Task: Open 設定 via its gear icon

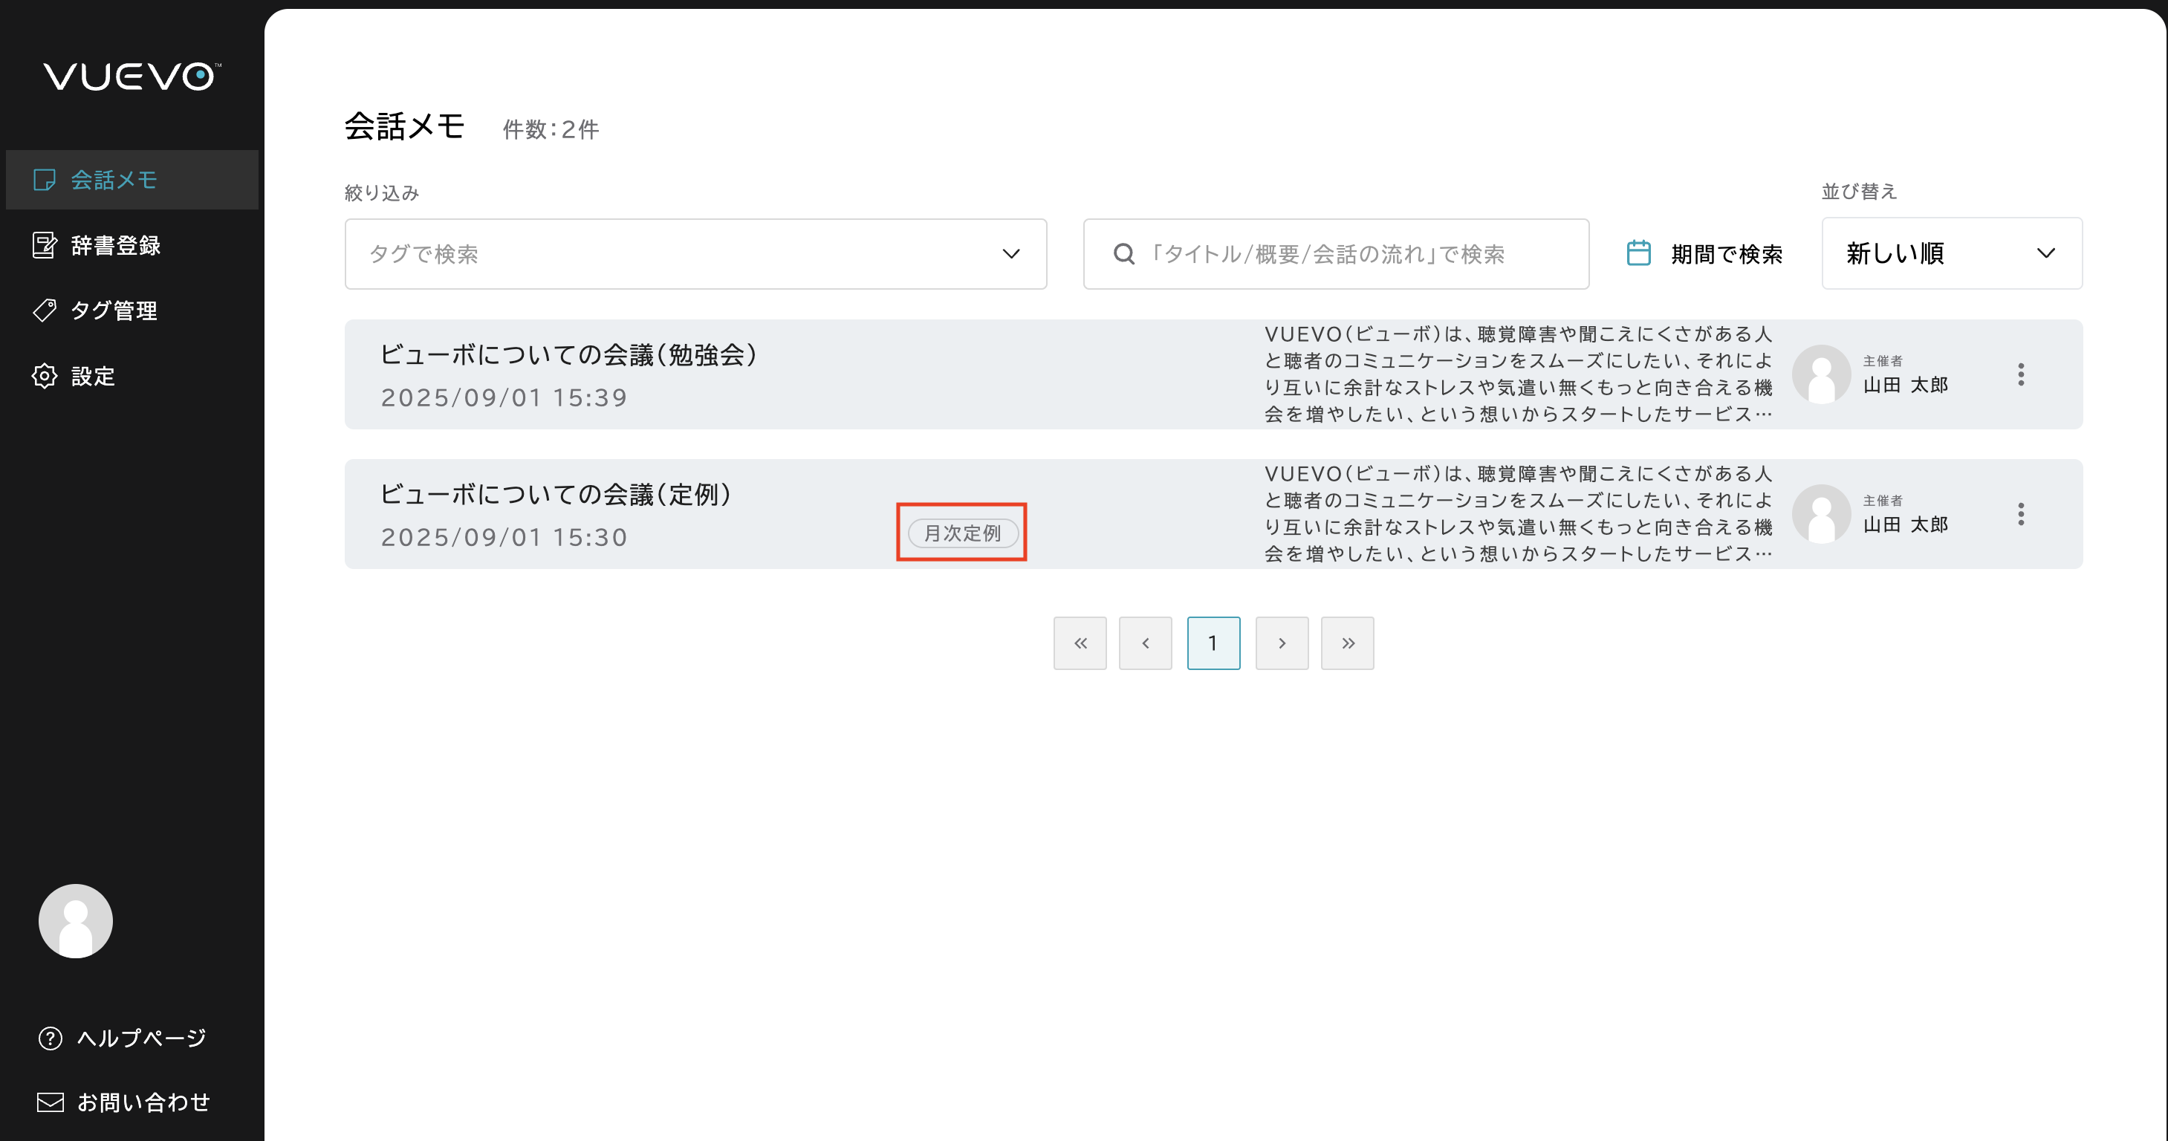Action: point(45,376)
